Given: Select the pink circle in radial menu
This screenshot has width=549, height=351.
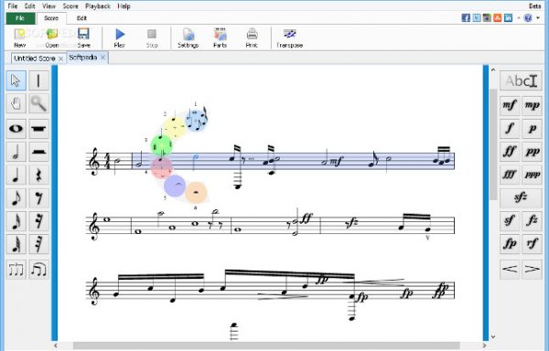Looking at the screenshot, I should (161, 167).
